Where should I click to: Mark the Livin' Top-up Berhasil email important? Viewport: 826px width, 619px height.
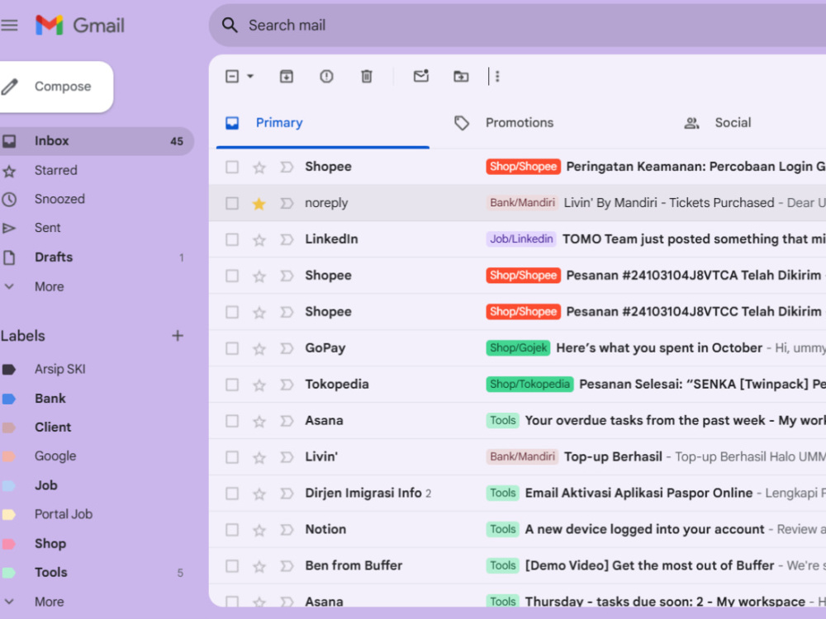tap(287, 457)
